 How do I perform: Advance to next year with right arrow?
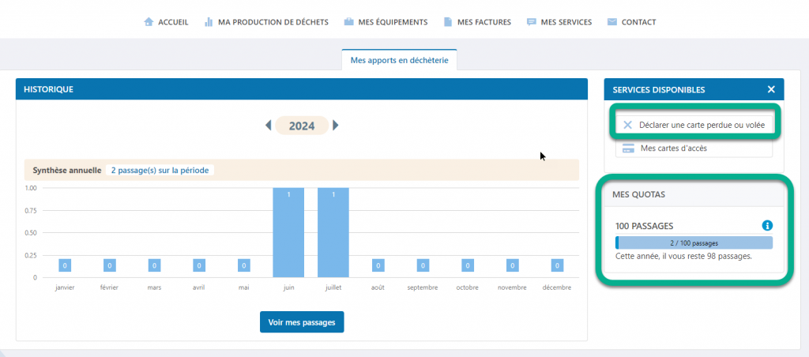336,126
